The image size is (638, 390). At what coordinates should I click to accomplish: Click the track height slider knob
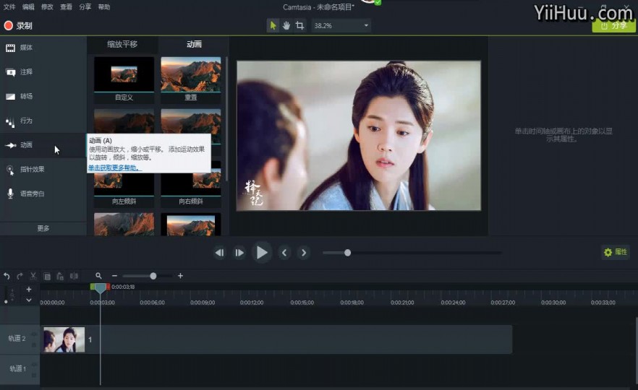tap(6, 302)
